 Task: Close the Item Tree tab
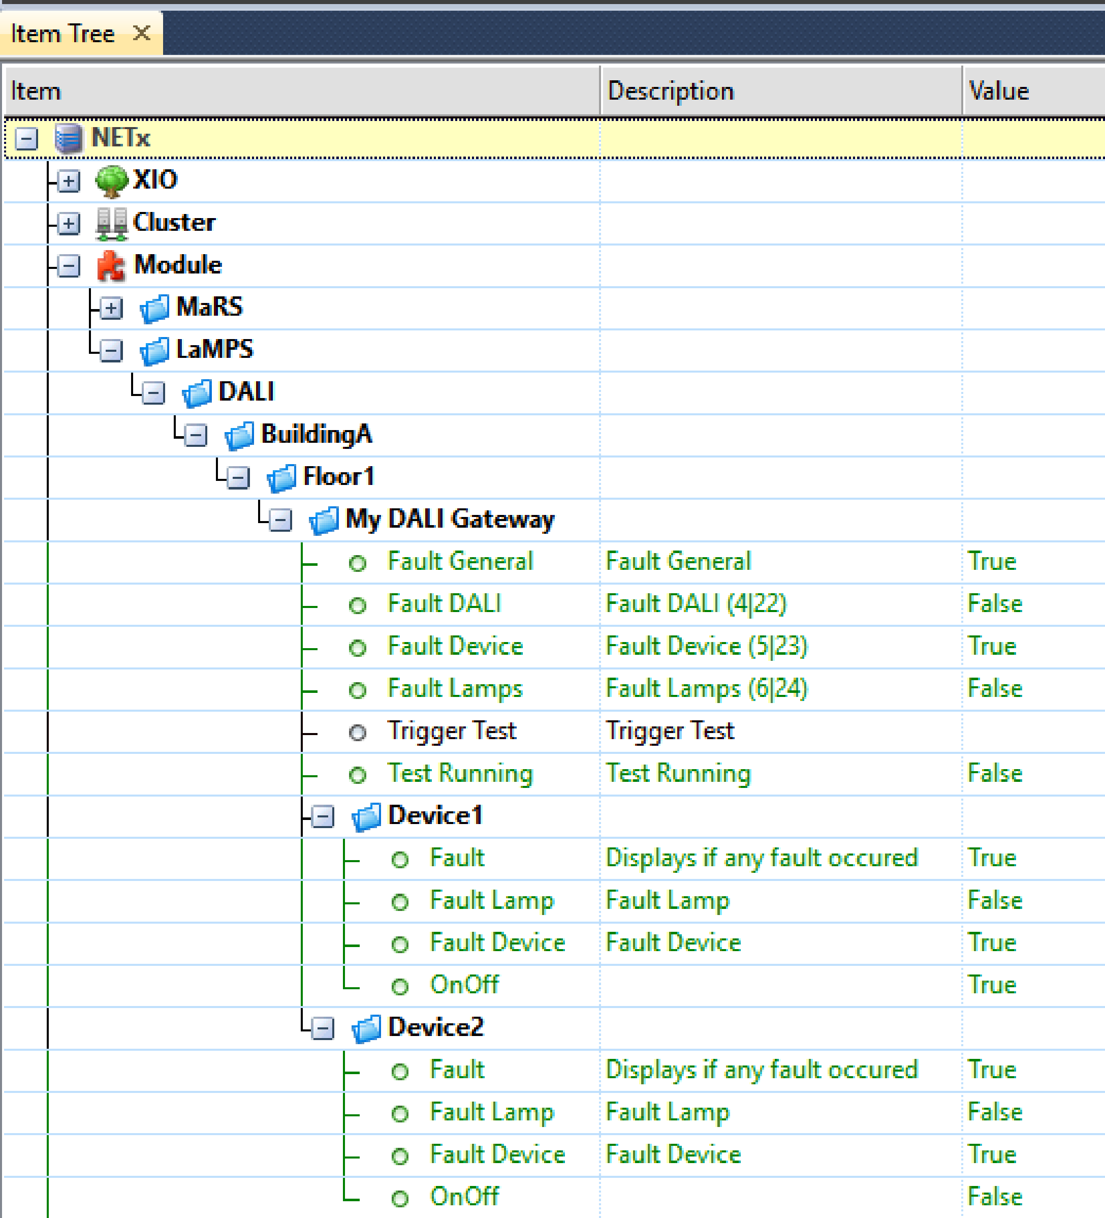click(141, 33)
